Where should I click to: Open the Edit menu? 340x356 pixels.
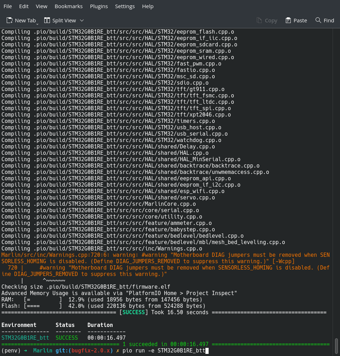coord(24,6)
